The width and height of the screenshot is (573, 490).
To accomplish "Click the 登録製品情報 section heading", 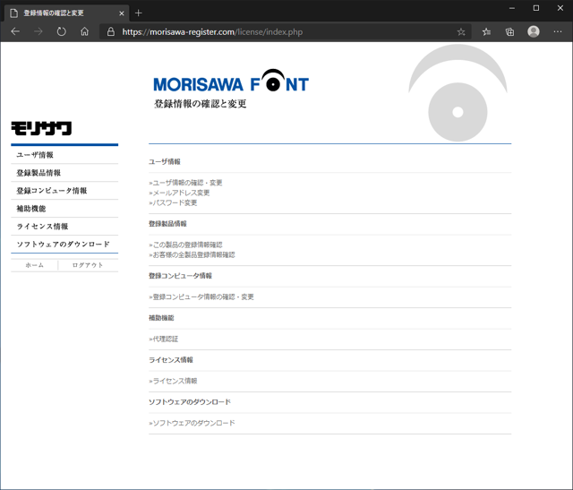I will [167, 224].
